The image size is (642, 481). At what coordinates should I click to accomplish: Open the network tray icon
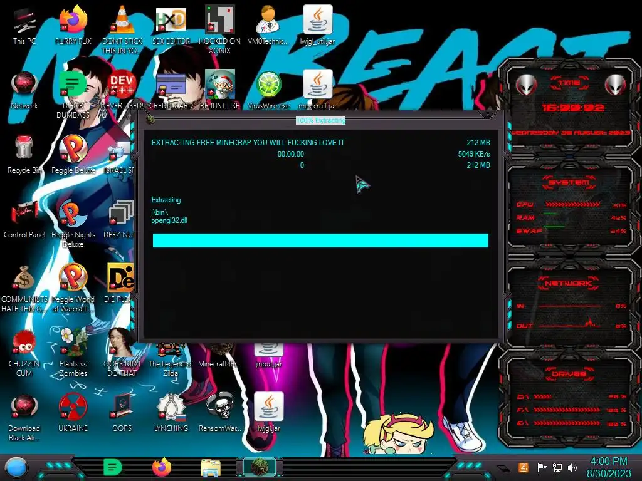point(557,467)
